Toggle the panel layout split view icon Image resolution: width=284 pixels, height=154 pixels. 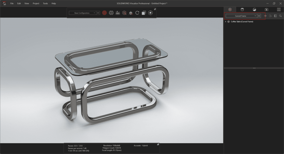pos(275,16)
